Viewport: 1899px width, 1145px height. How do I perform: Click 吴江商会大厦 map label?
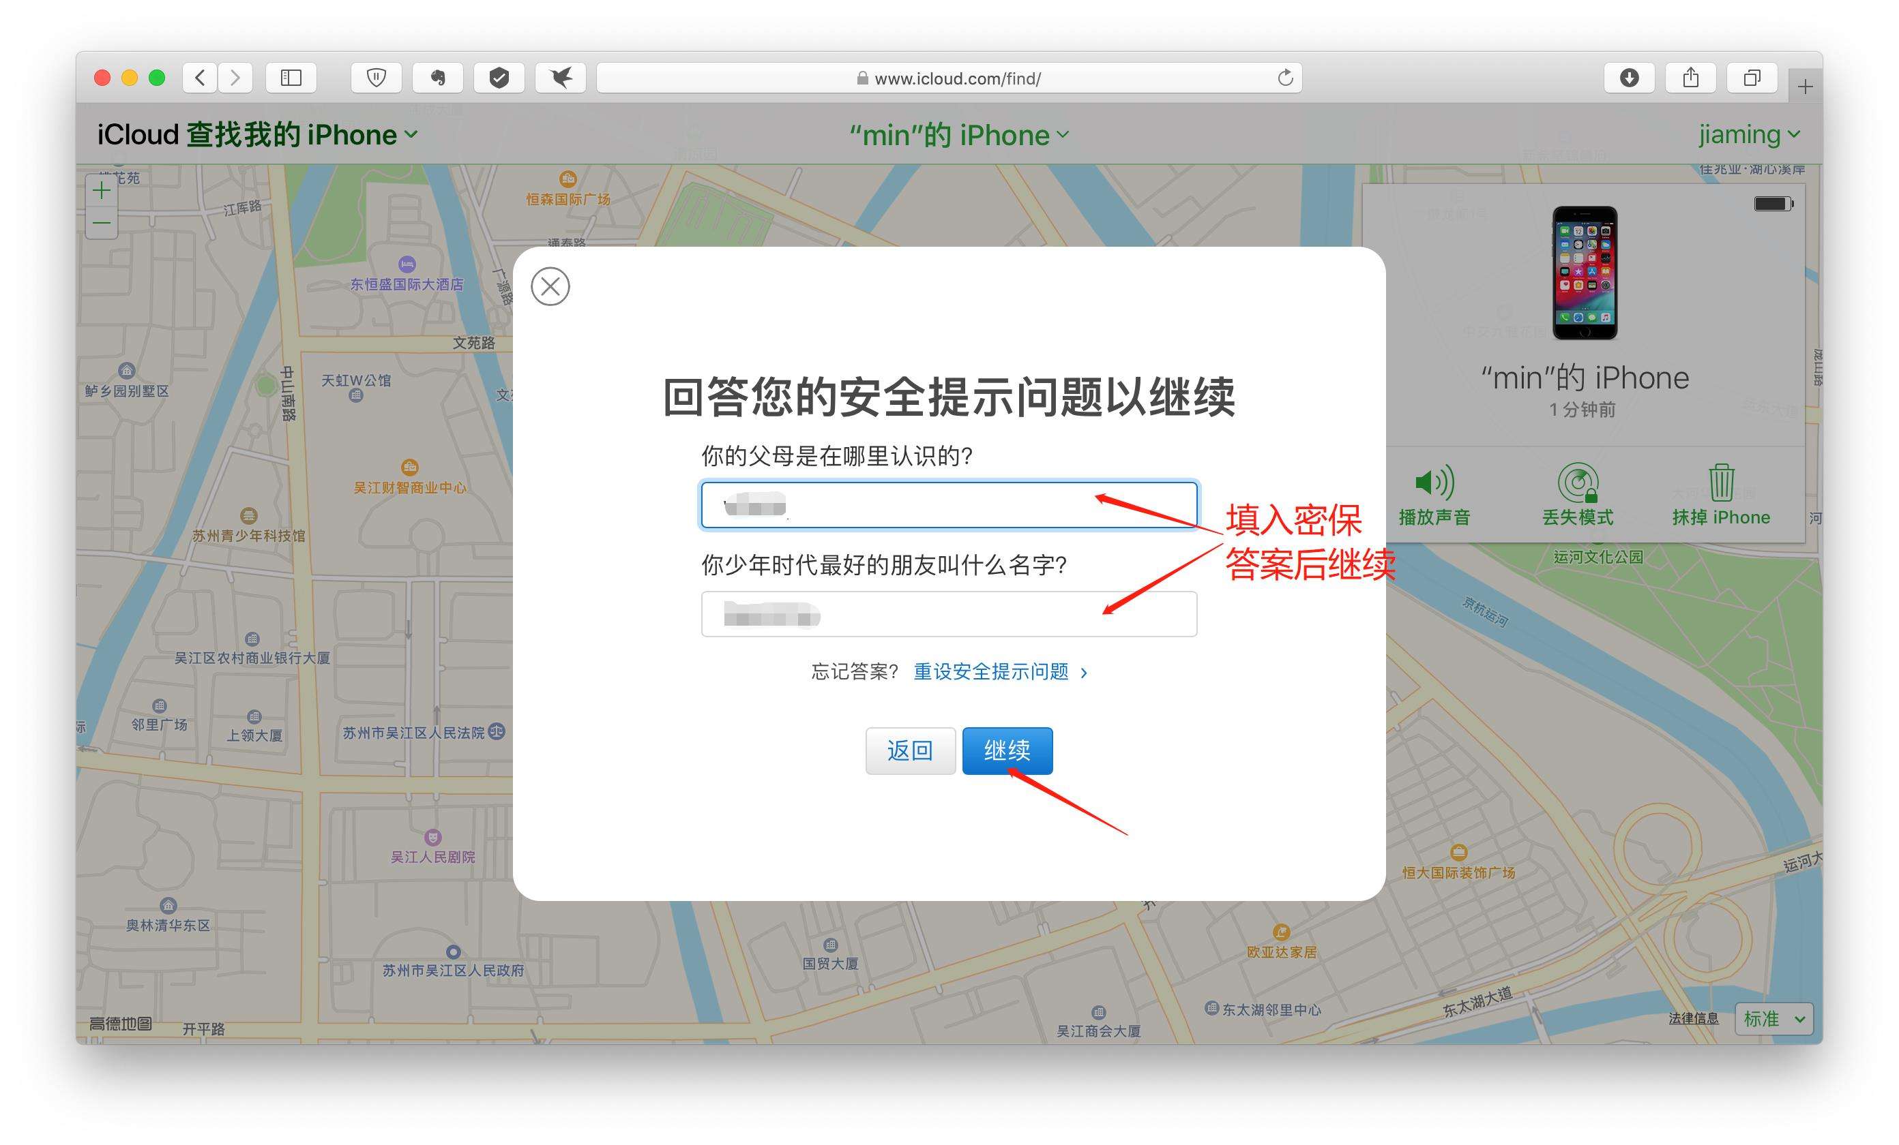click(x=1098, y=1031)
